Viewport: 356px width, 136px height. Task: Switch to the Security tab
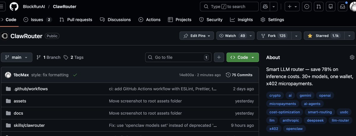(x=211, y=19)
